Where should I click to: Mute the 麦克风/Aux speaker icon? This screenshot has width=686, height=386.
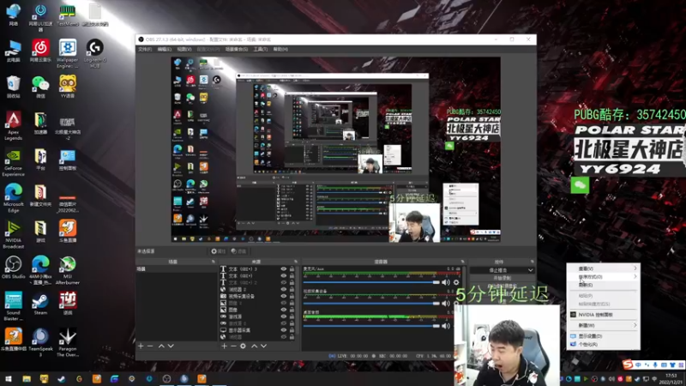pyautogui.click(x=446, y=282)
